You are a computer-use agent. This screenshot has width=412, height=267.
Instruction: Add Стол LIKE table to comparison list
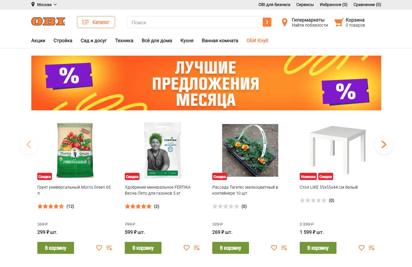[x=372, y=248]
